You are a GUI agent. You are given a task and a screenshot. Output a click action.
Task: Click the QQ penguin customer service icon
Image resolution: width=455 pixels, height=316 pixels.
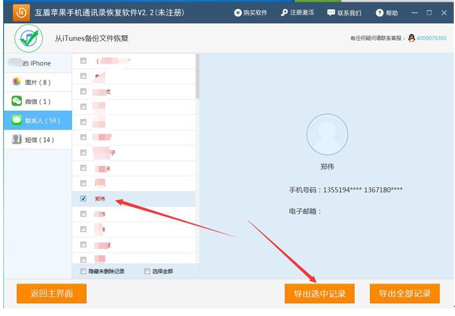tap(411, 38)
